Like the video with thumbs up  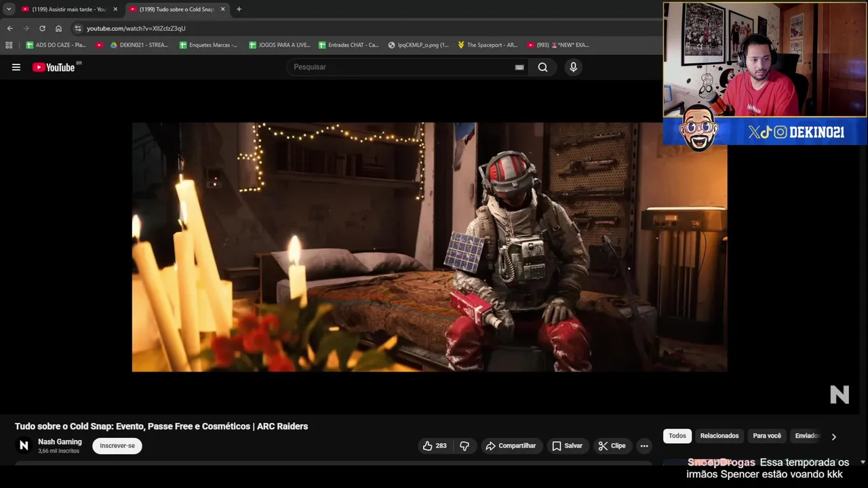[x=435, y=446]
